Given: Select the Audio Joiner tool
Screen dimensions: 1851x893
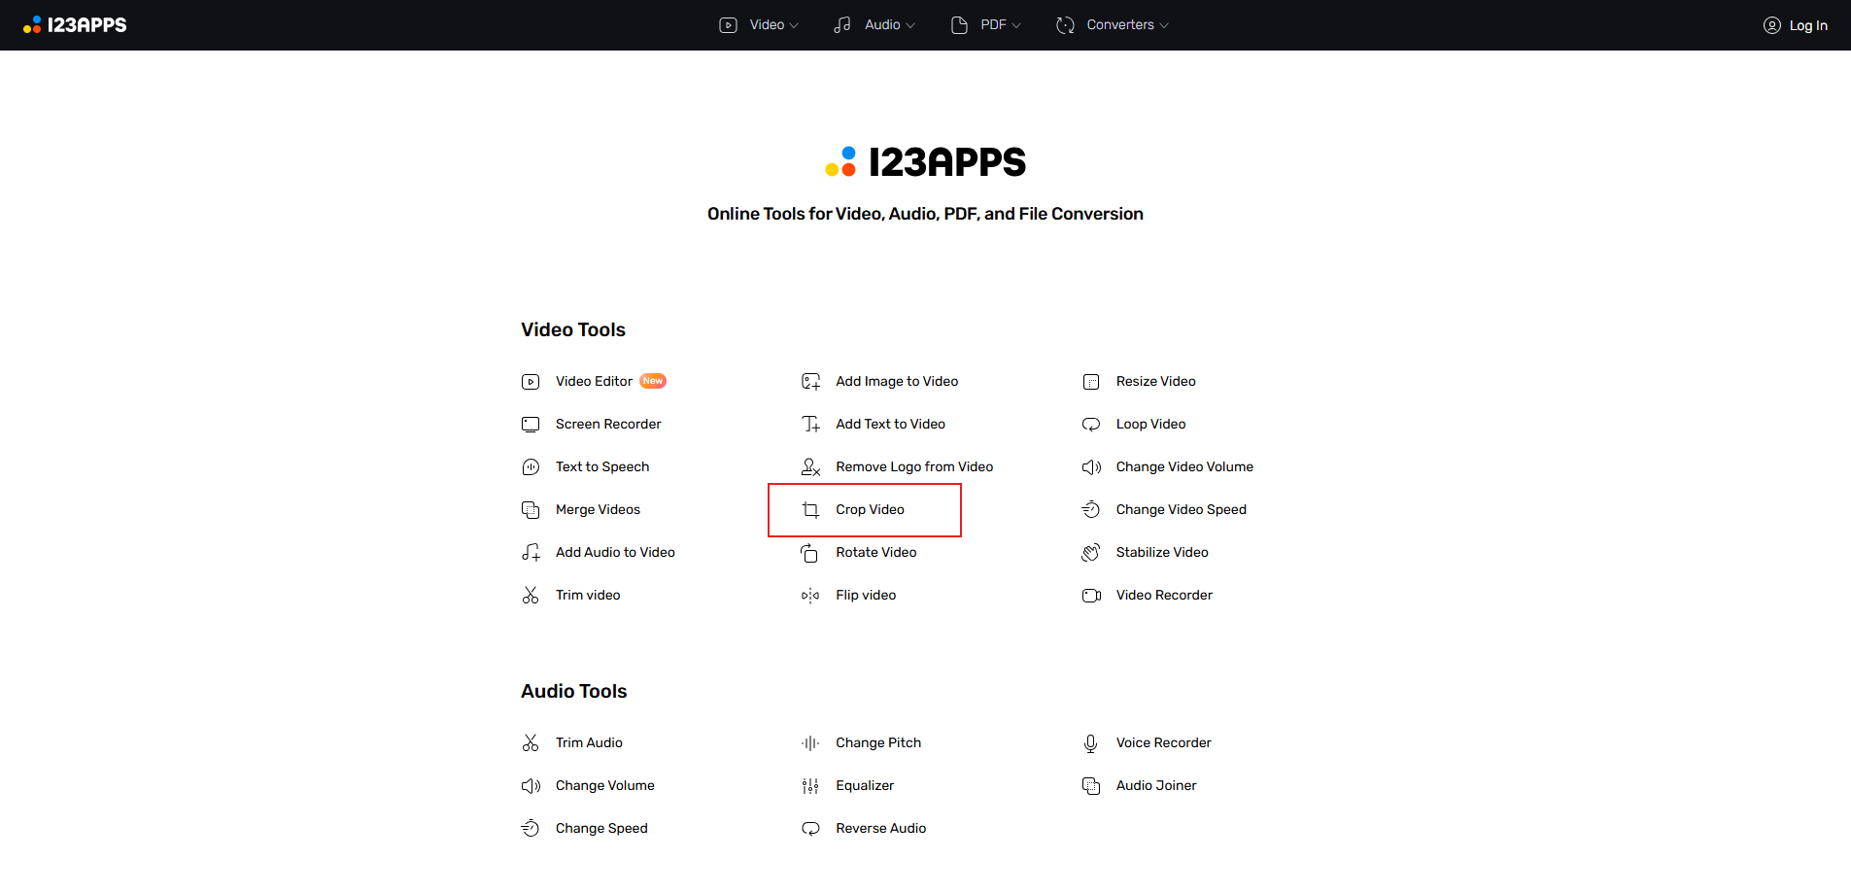Looking at the screenshot, I should coord(1156,786).
